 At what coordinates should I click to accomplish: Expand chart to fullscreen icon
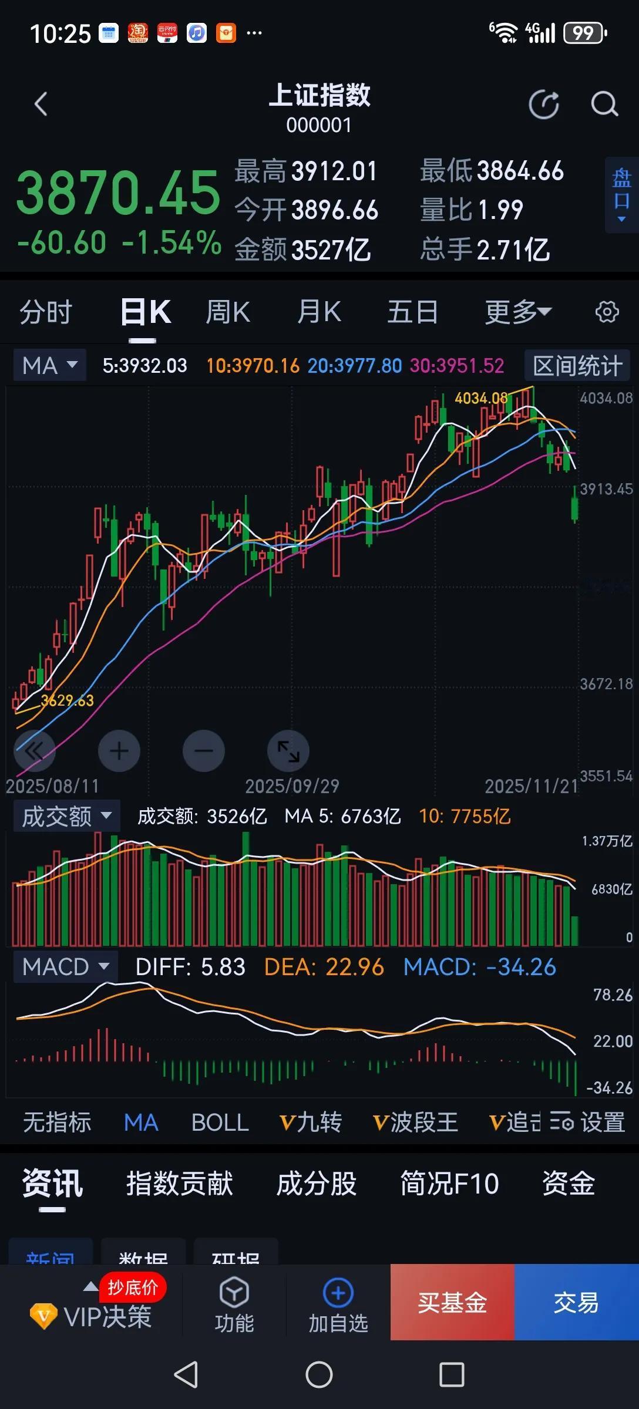click(x=288, y=750)
